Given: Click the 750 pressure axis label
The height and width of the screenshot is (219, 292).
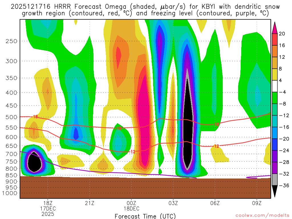Looking at the screenshot, I should 11,162.
